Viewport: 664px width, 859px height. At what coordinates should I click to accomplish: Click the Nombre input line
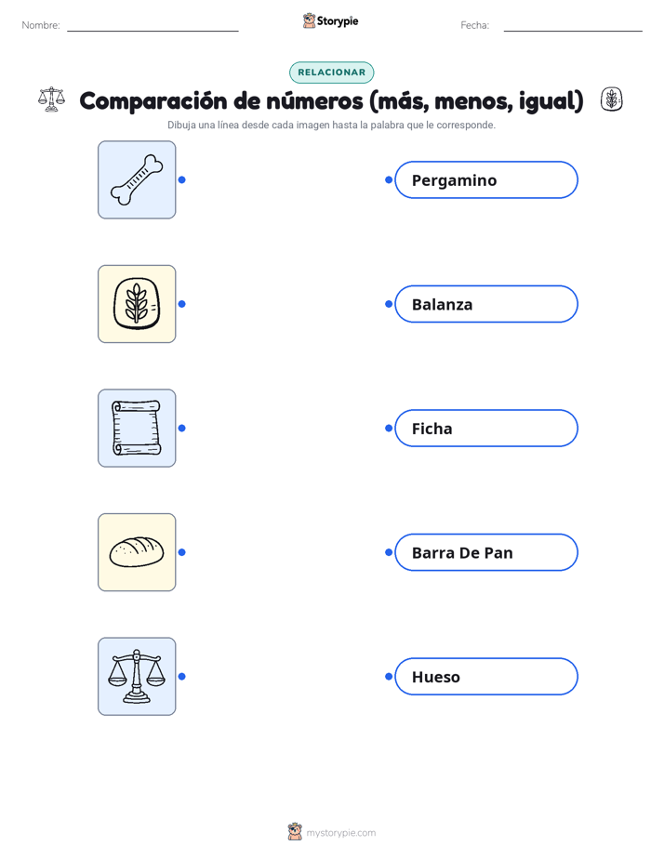(153, 26)
